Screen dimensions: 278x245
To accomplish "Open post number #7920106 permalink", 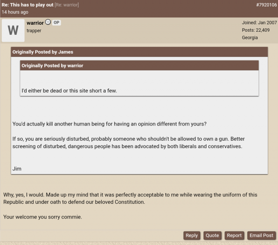I will pyautogui.click(x=266, y=5).
